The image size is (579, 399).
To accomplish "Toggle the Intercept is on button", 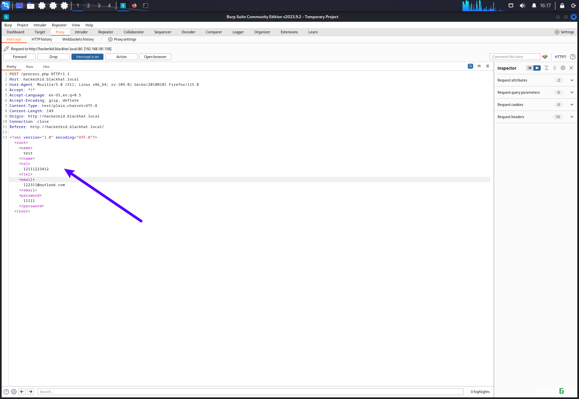I will 87,57.
